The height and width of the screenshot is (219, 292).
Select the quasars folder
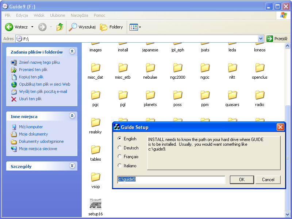232,99
